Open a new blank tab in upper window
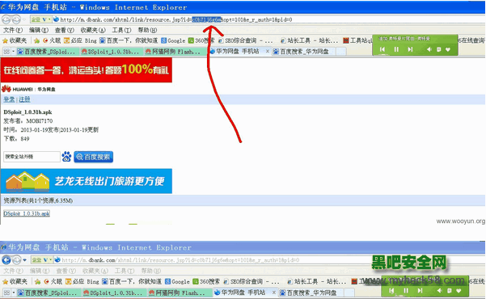 341,52
